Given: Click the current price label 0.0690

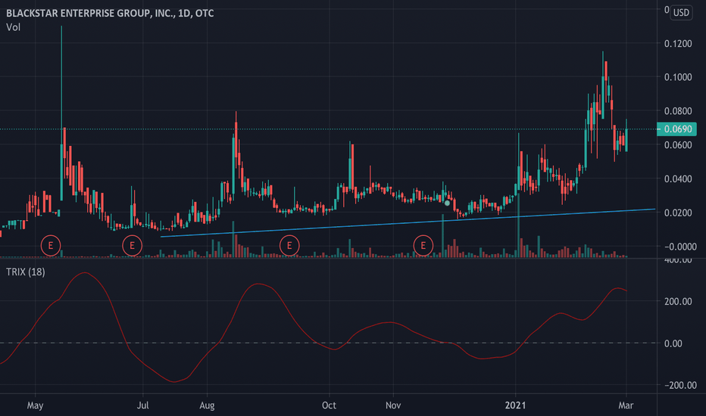Looking at the screenshot, I should [x=676, y=129].
